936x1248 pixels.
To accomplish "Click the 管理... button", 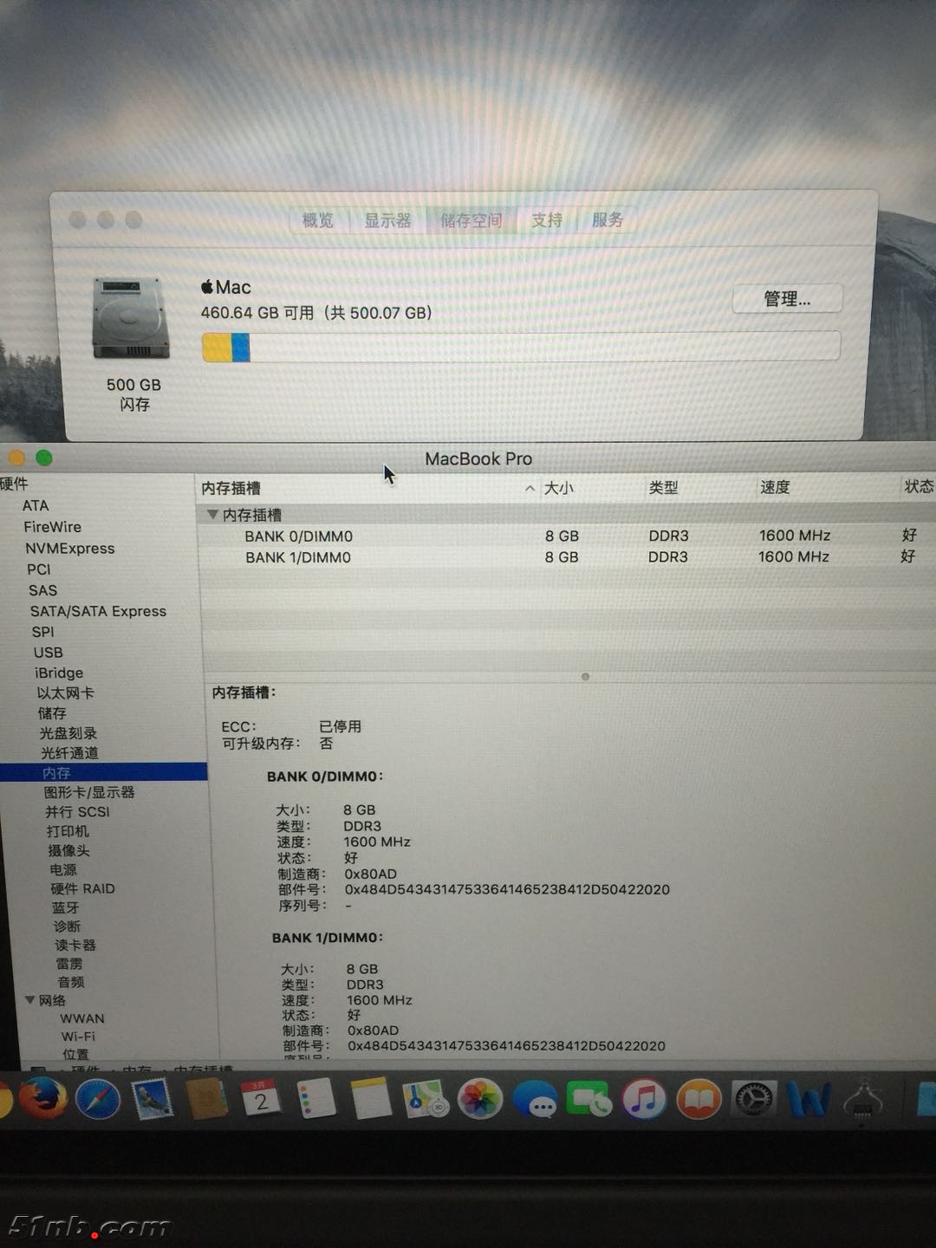I will 787,299.
